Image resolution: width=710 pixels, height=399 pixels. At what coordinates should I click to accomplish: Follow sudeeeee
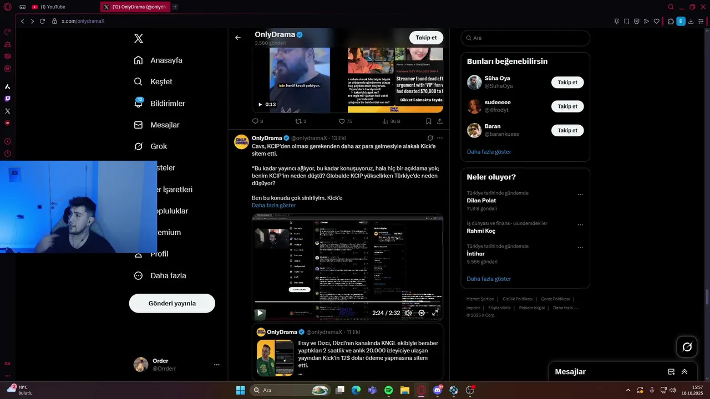pos(567,106)
